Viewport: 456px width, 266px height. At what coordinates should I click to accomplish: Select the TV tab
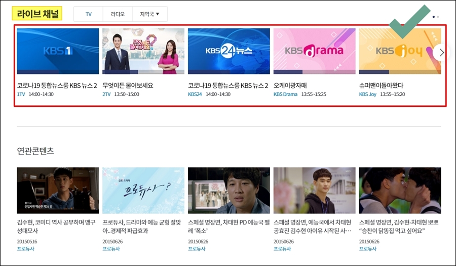coord(88,14)
